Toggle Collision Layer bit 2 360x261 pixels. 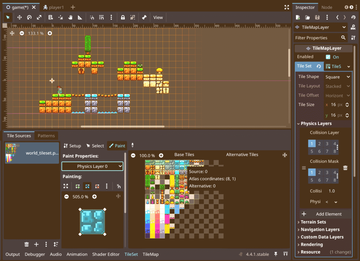click(319, 144)
